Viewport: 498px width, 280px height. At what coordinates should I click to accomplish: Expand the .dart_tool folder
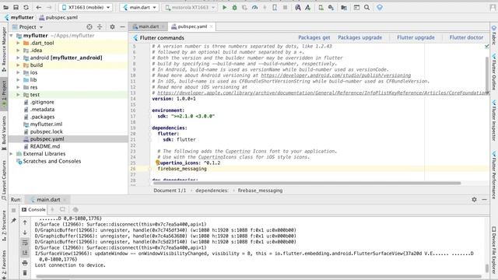click(18, 43)
